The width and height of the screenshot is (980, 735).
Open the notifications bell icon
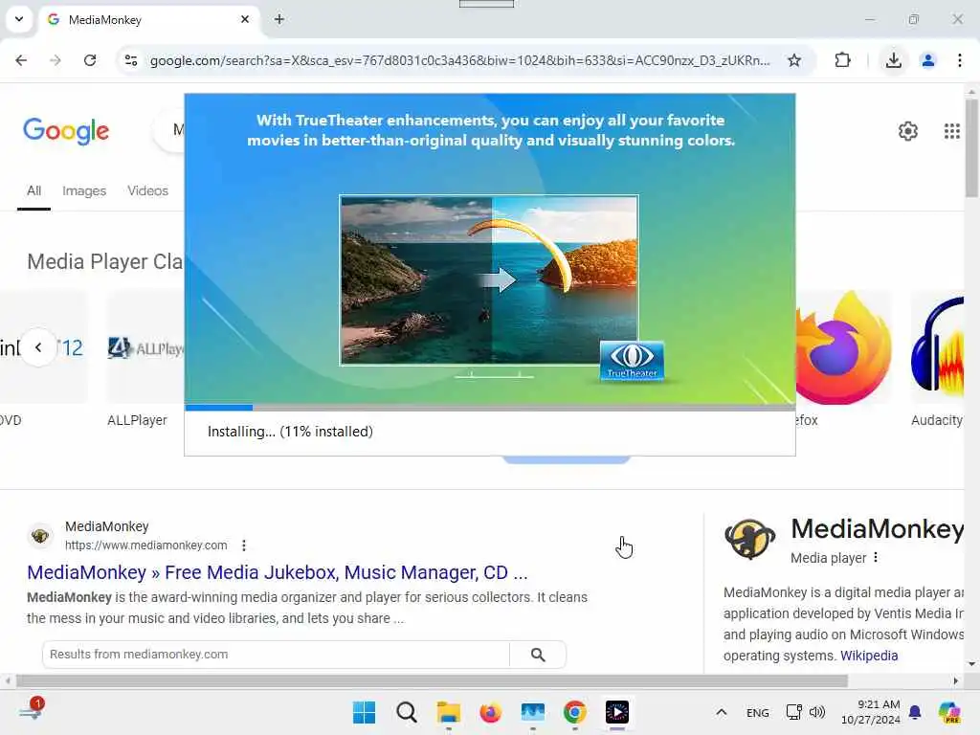pyautogui.click(x=915, y=712)
